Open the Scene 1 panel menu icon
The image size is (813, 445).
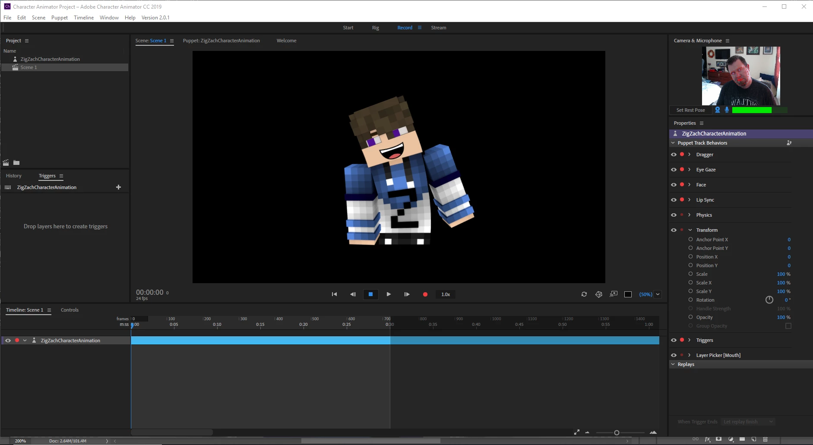172,41
